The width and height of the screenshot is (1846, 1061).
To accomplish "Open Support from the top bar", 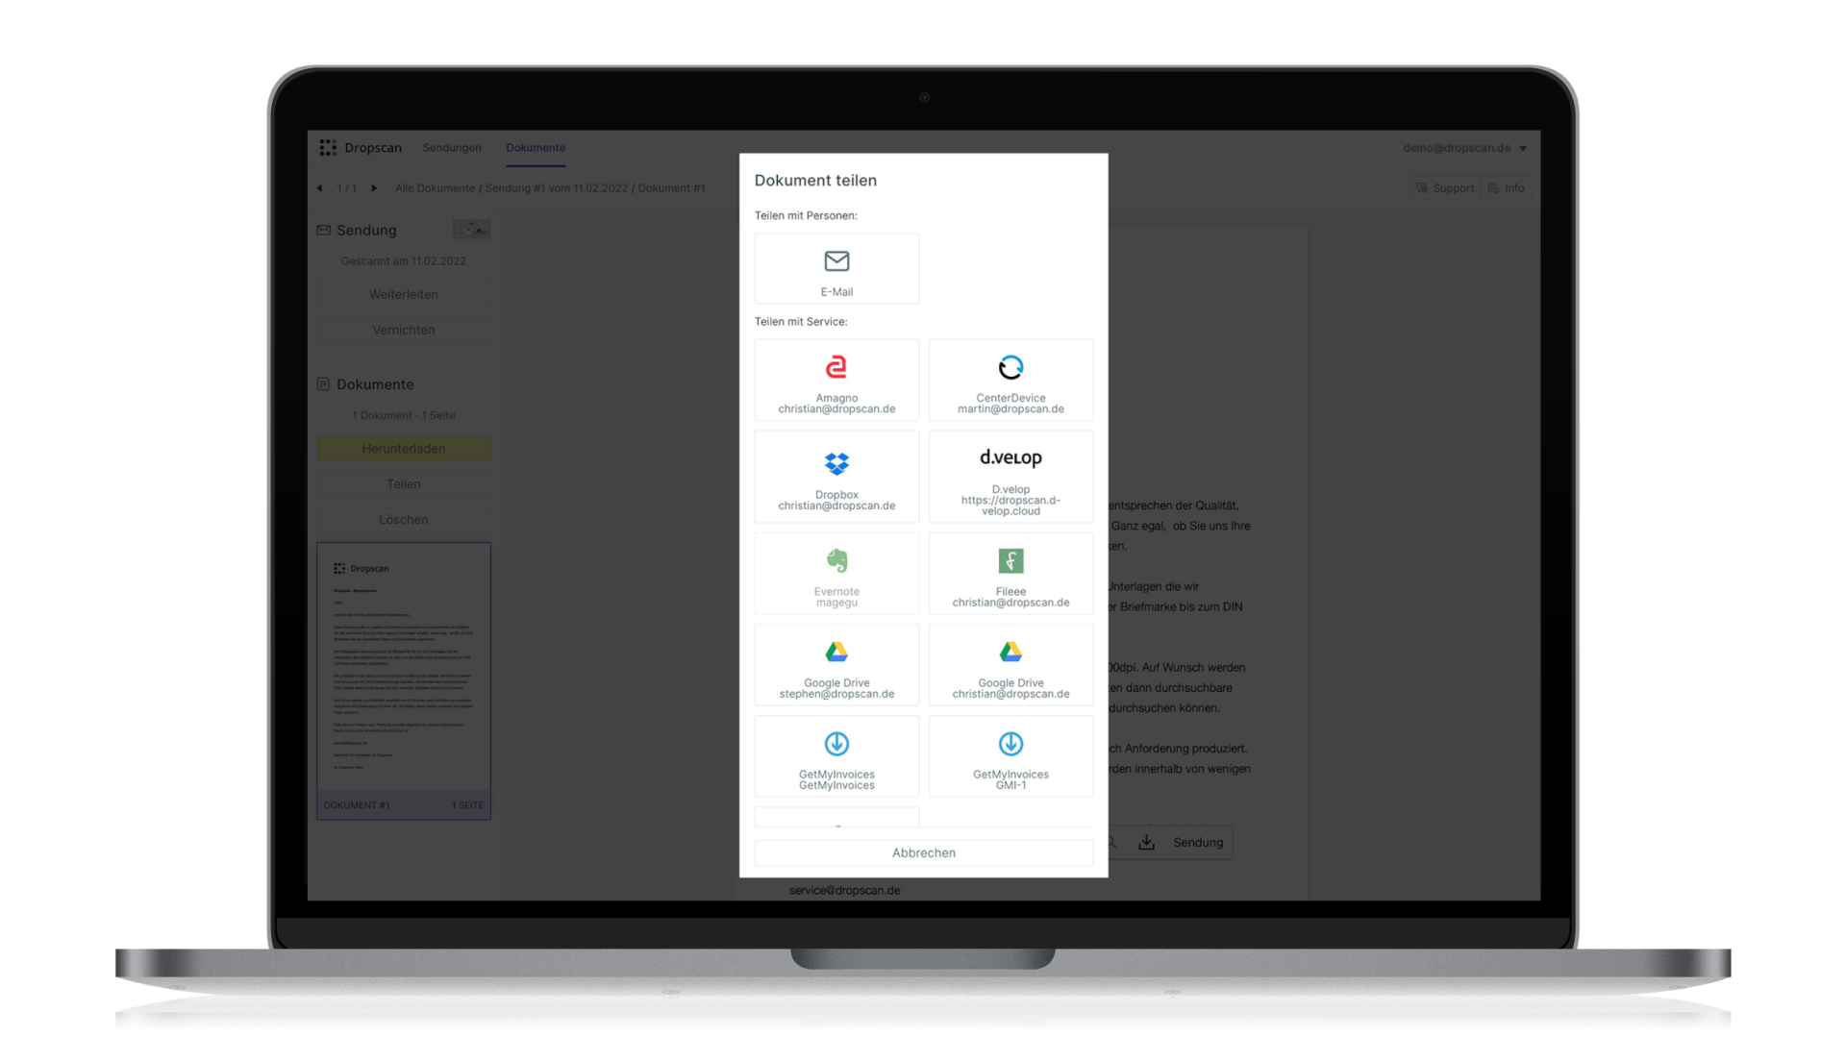I will click(1444, 188).
